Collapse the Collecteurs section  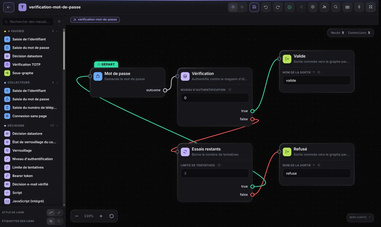(x=57, y=83)
